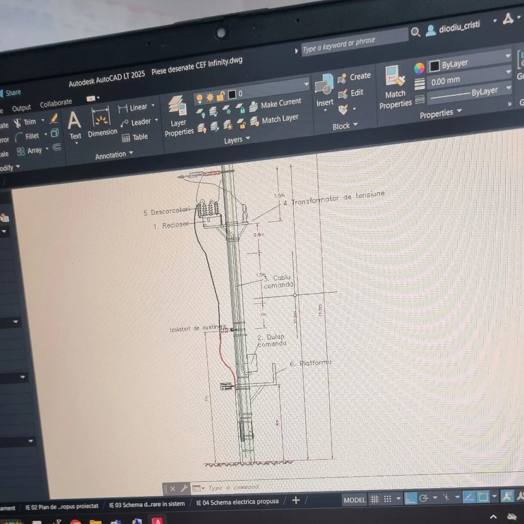Toggle layer 0 on/off lightbulb
This screenshot has width=524, height=524.
pyautogui.click(x=199, y=98)
